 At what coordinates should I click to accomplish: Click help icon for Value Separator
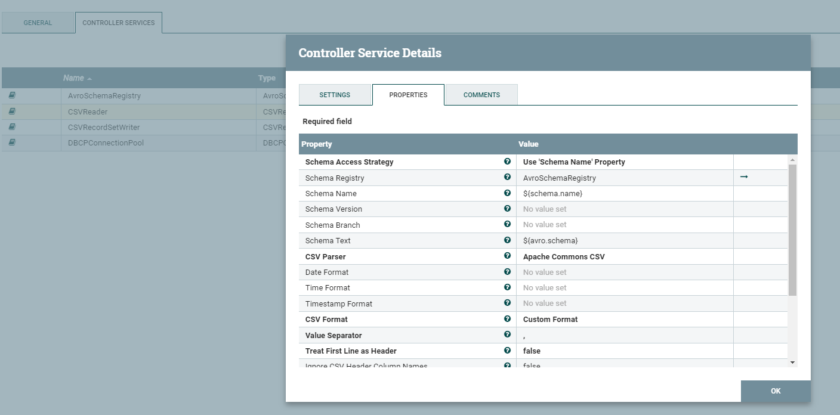pos(507,335)
